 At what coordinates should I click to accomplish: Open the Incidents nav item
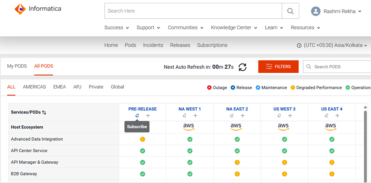point(153,45)
